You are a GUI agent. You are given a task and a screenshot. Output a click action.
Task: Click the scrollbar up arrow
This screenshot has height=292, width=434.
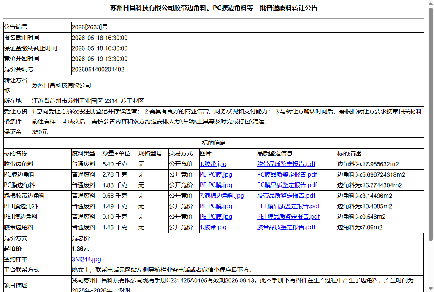pos(431,3)
